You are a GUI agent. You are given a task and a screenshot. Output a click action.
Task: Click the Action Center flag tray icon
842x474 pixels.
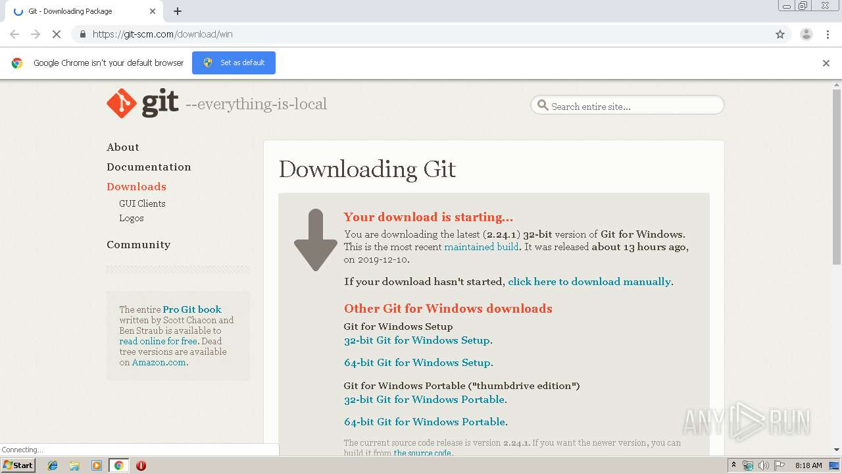click(x=780, y=465)
